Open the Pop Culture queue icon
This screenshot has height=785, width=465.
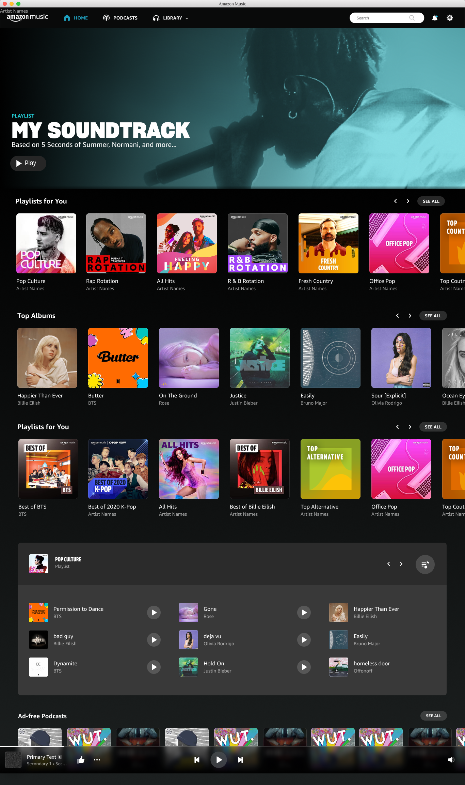click(x=425, y=564)
